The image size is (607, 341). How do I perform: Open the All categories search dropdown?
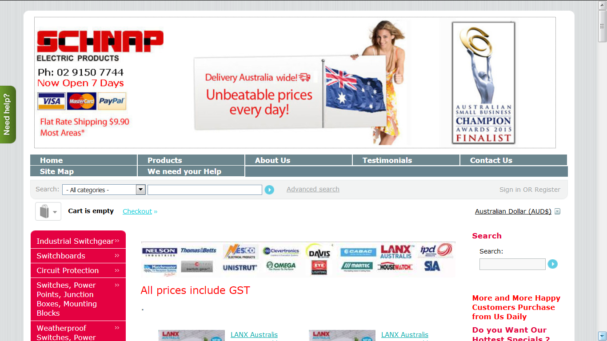[104, 190]
